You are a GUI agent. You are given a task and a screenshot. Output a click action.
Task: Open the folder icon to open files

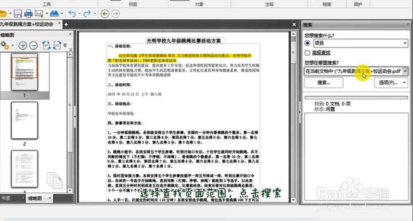3,14
